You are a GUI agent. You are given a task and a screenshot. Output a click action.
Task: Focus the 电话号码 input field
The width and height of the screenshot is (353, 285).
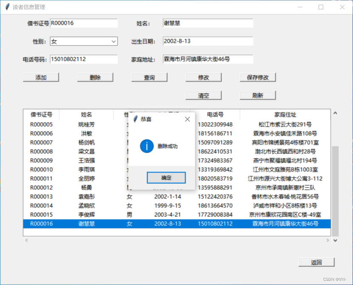click(x=84, y=59)
